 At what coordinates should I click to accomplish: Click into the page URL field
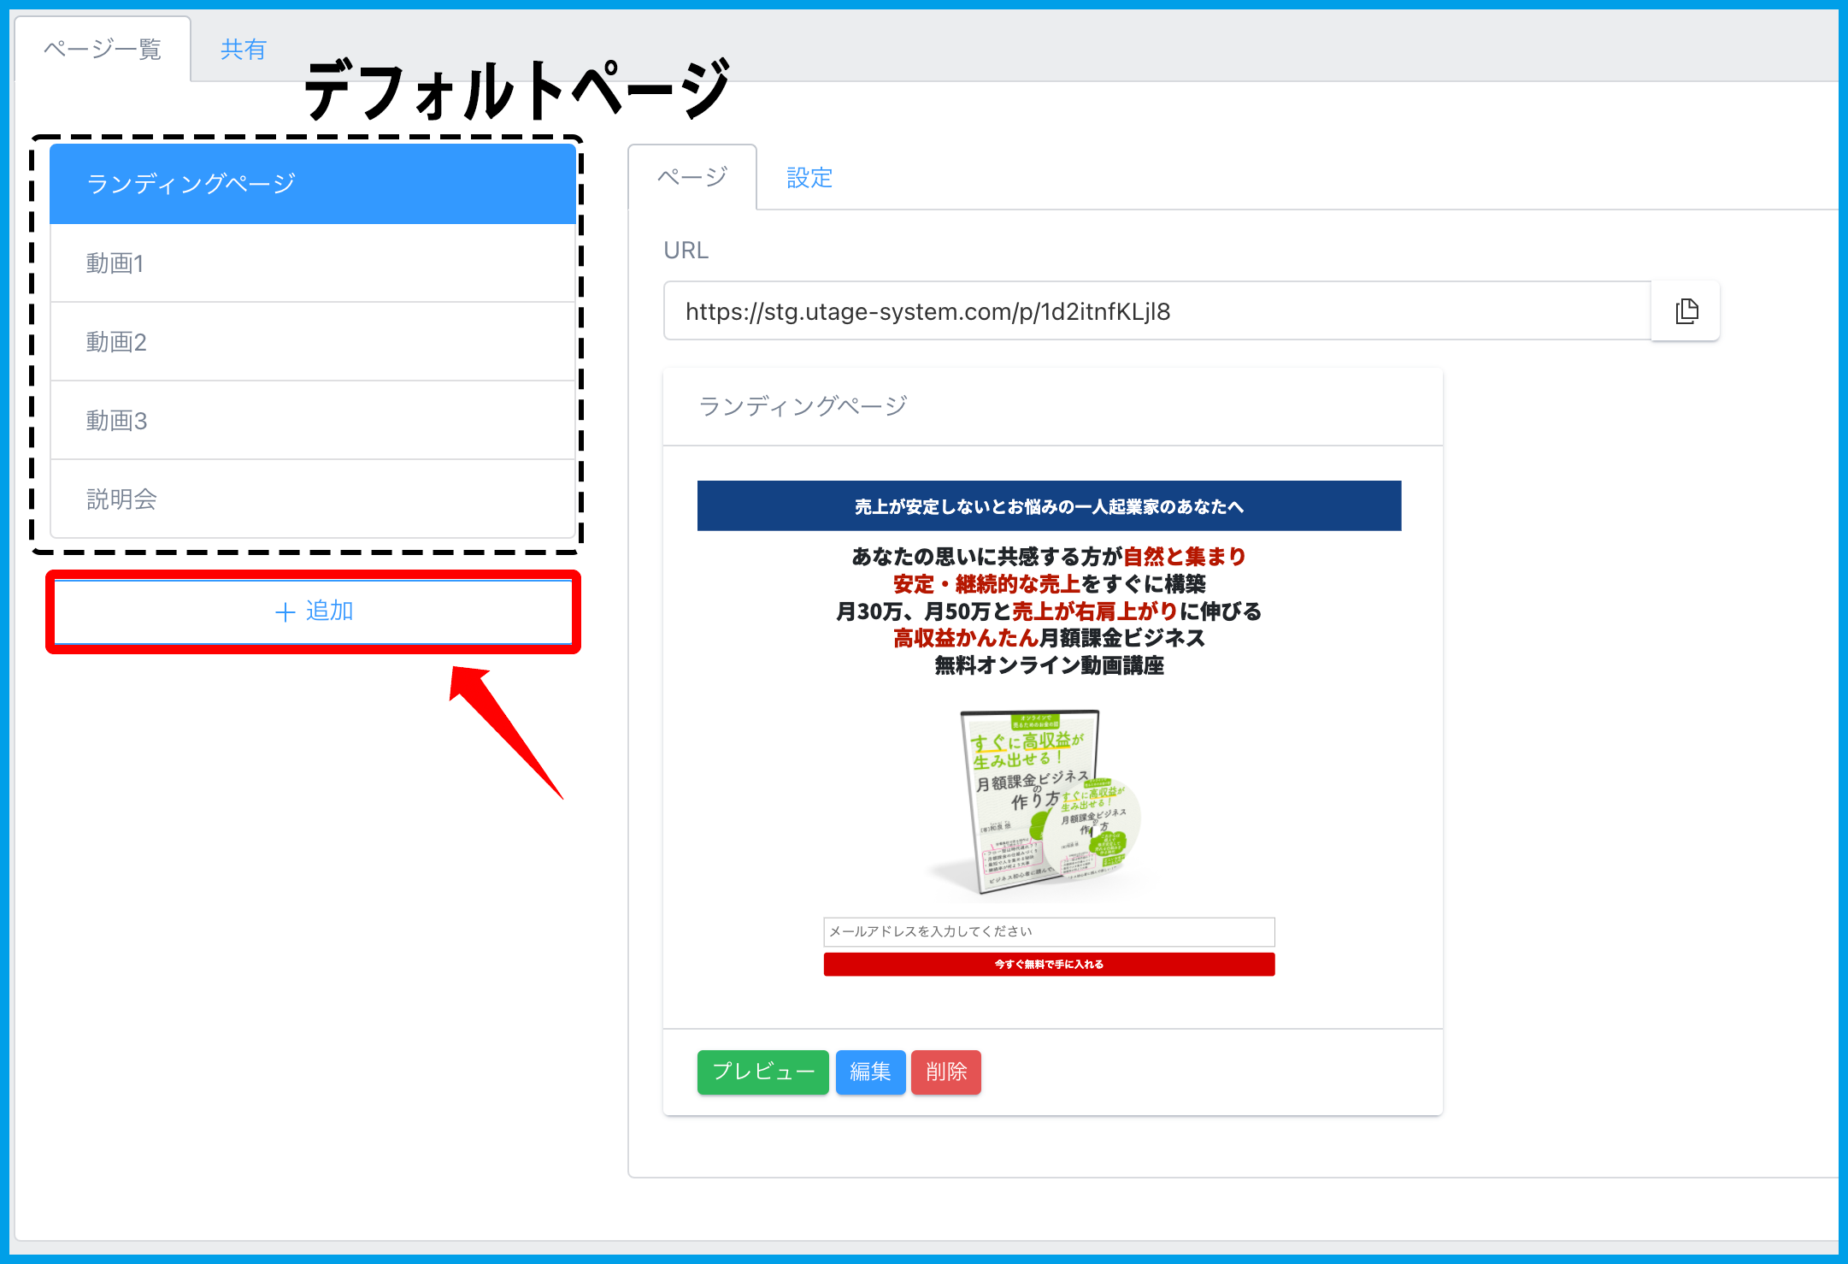coord(1156,311)
